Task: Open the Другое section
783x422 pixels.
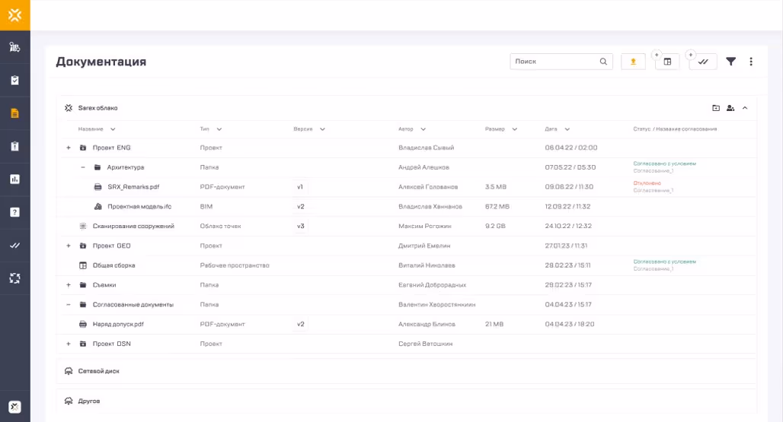Action: [406, 401]
